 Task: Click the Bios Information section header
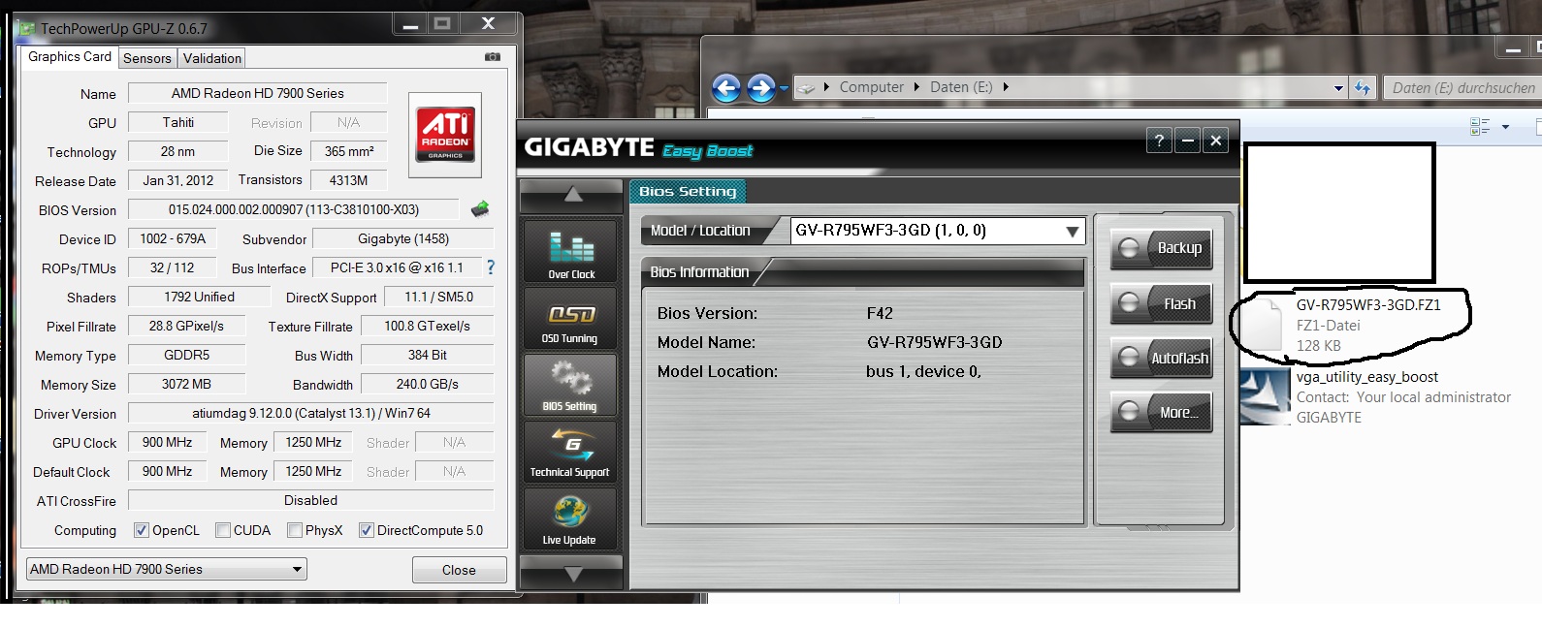699,272
